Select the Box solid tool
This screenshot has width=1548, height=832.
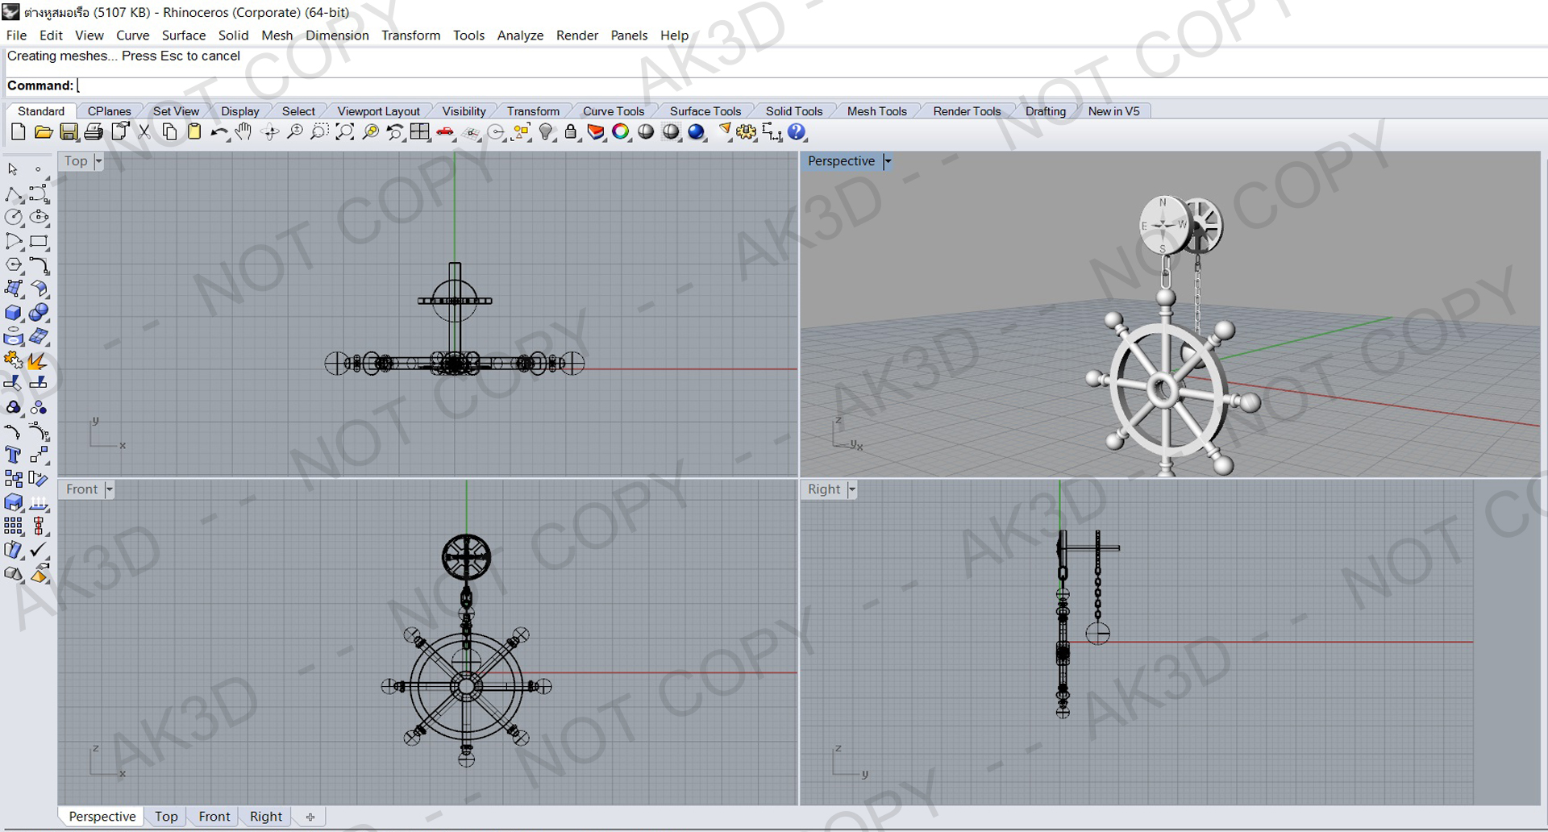13,313
